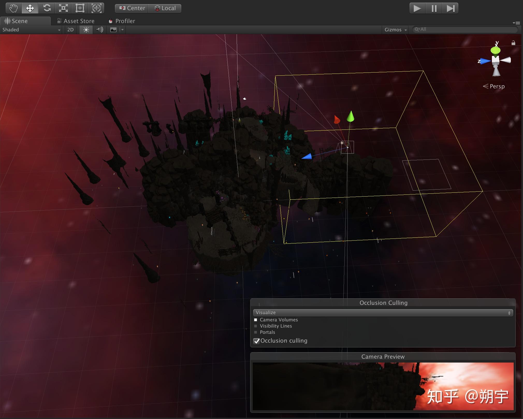
Task: Open scene effects dropdown arrow
Action: pos(122,30)
